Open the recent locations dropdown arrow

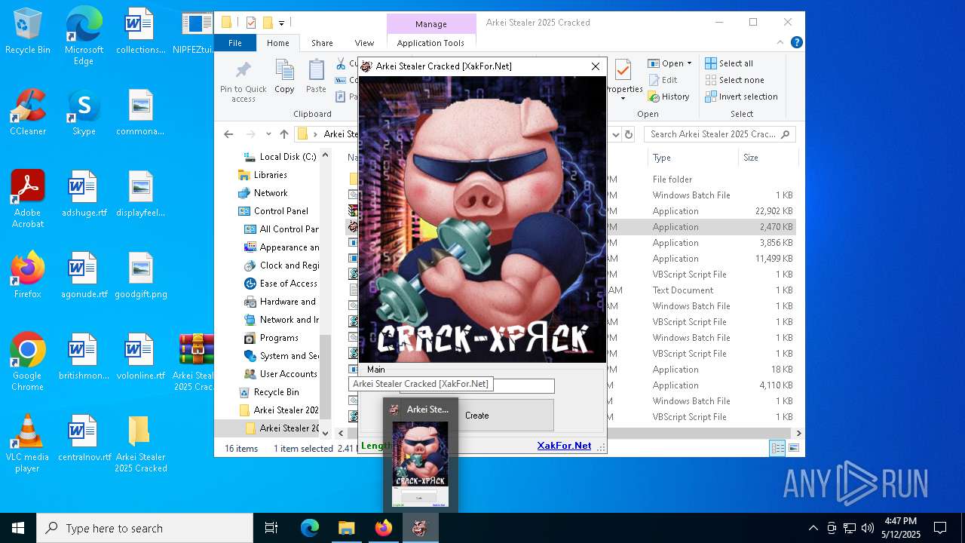[268, 134]
